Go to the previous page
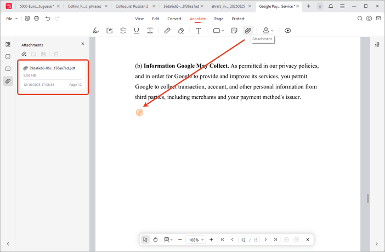Viewport: 385px width, 252px height. pyautogui.click(x=233, y=239)
